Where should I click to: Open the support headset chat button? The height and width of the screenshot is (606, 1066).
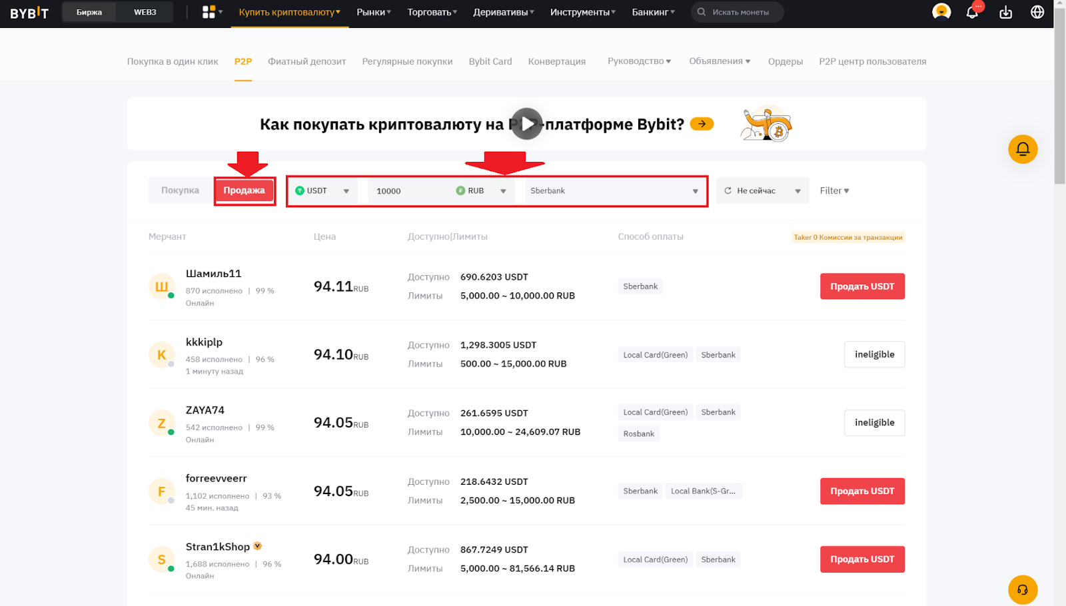pos(1023,590)
